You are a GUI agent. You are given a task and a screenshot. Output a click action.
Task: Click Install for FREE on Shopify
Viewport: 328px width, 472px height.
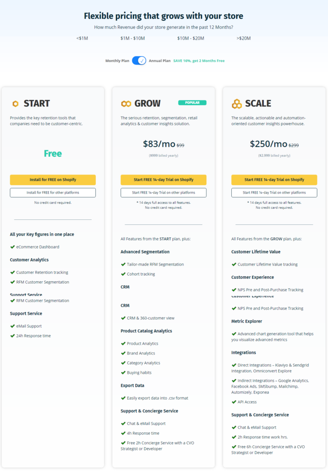pos(53,180)
